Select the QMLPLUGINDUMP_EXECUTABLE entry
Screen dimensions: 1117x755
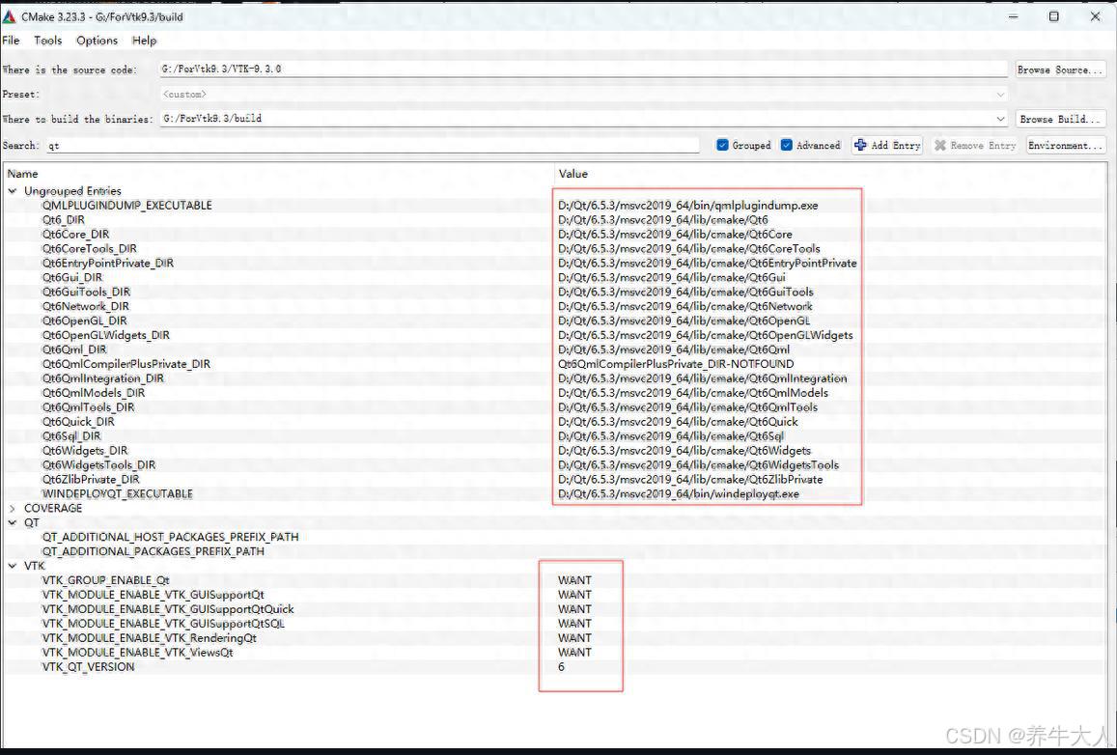pyautogui.click(x=126, y=205)
